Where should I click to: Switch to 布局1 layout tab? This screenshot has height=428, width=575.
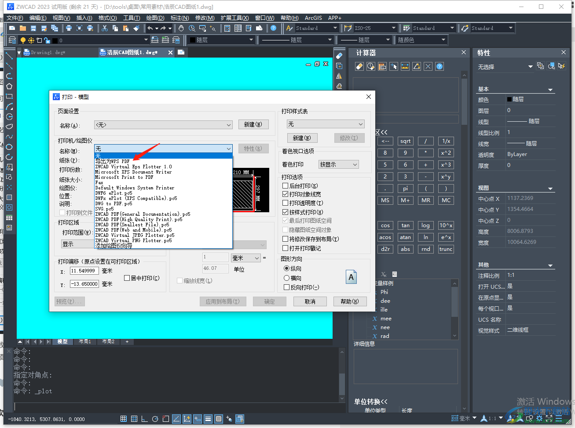(85, 341)
